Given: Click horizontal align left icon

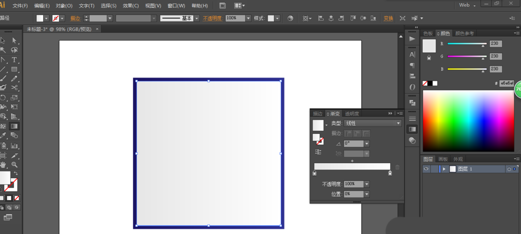Looking at the screenshot, I should [x=321, y=18].
